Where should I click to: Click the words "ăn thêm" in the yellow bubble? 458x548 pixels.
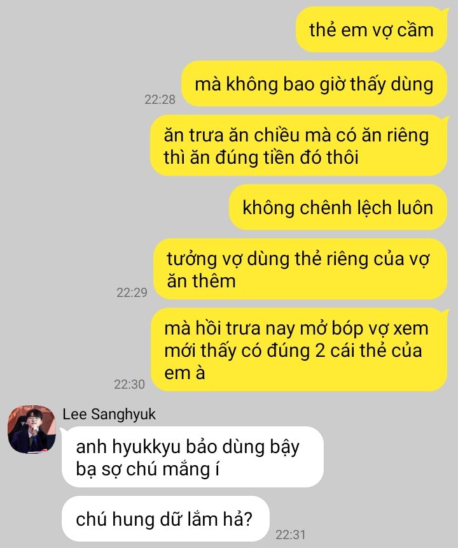coord(201,280)
